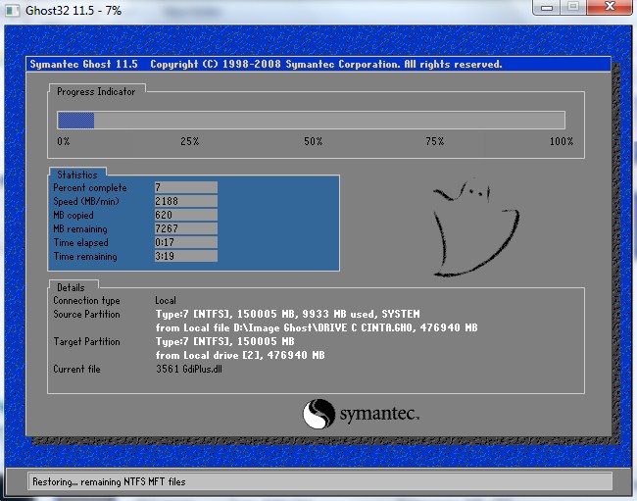
Task: Click the Ghost32 window title bar icon
Action: pos(12,10)
